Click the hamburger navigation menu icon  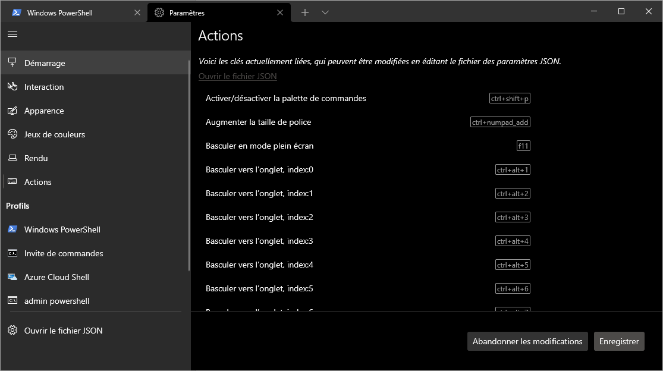(x=12, y=34)
